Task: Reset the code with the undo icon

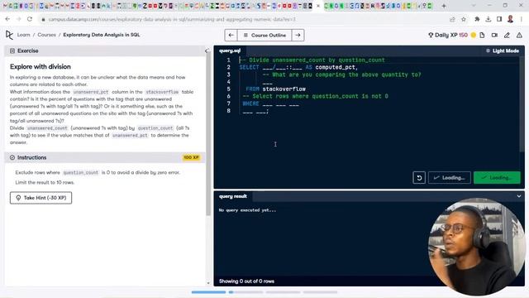Action: click(419, 178)
